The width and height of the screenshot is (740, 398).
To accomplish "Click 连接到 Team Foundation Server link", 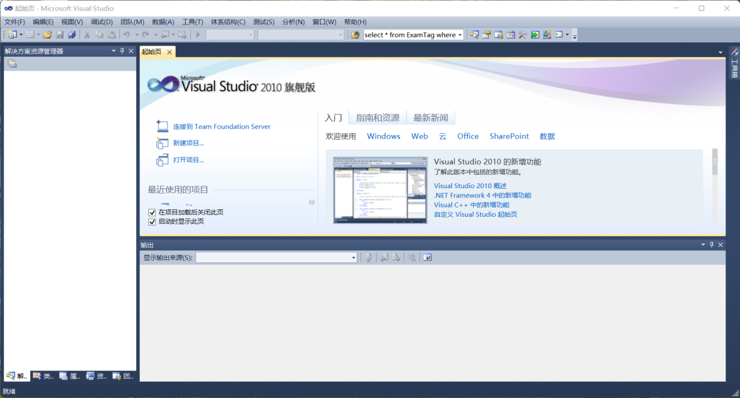I will click(x=222, y=126).
